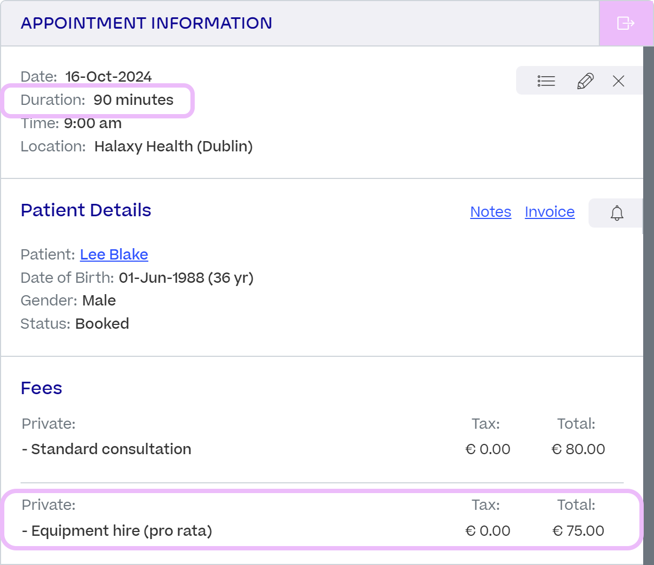
Task: Open the Notes link
Action: point(491,212)
